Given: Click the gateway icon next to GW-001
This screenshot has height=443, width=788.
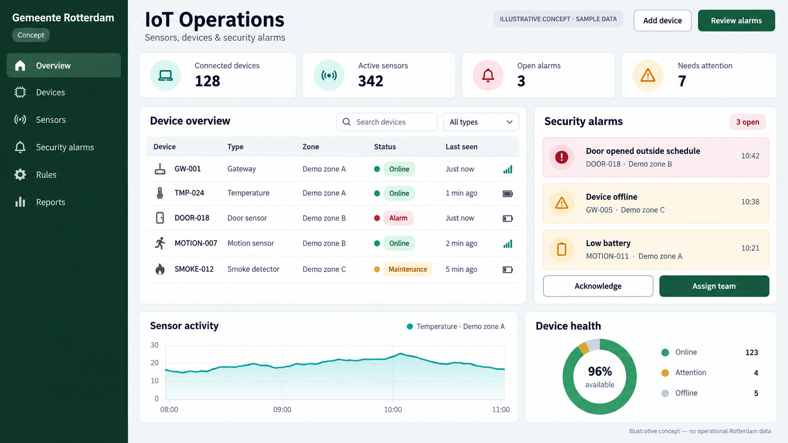Looking at the screenshot, I should 160,169.
